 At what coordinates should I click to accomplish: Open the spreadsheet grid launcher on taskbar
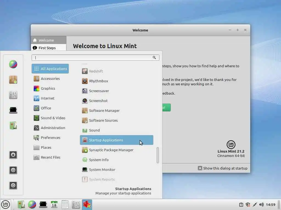(x=65, y=205)
